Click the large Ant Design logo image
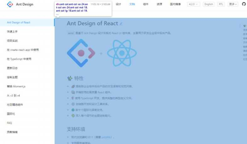Image resolution: width=247 pixels, height=144 pixels. coord(81,53)
